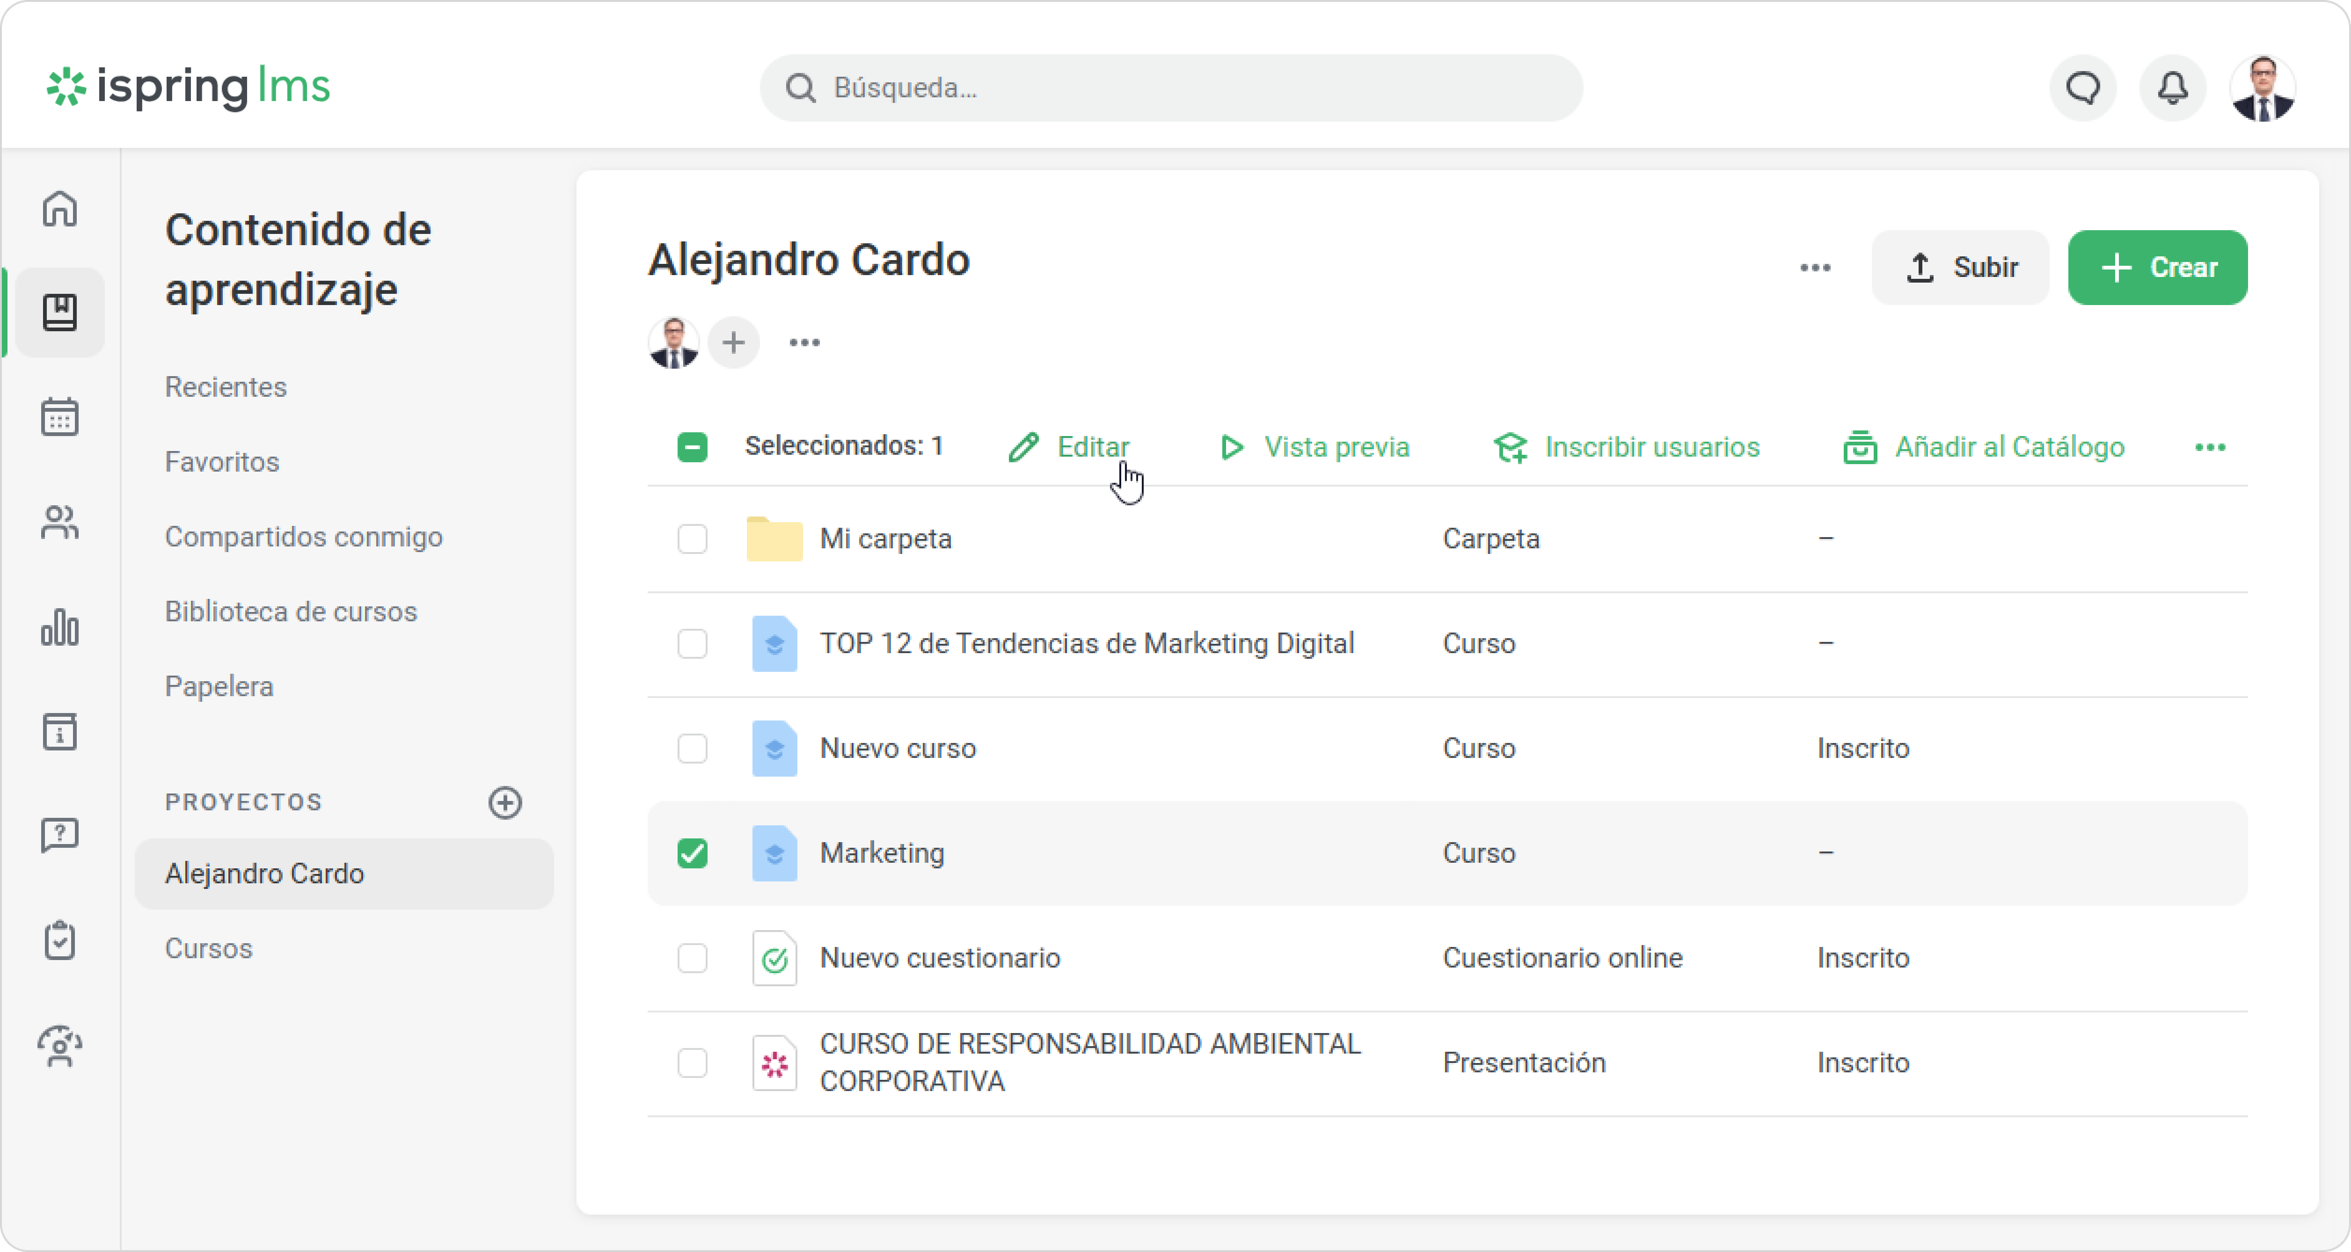Screen dimensions: 2351x1252
Task: Open the reports bar chart icon
Action: pyautogui.click(x=59, y=628)
